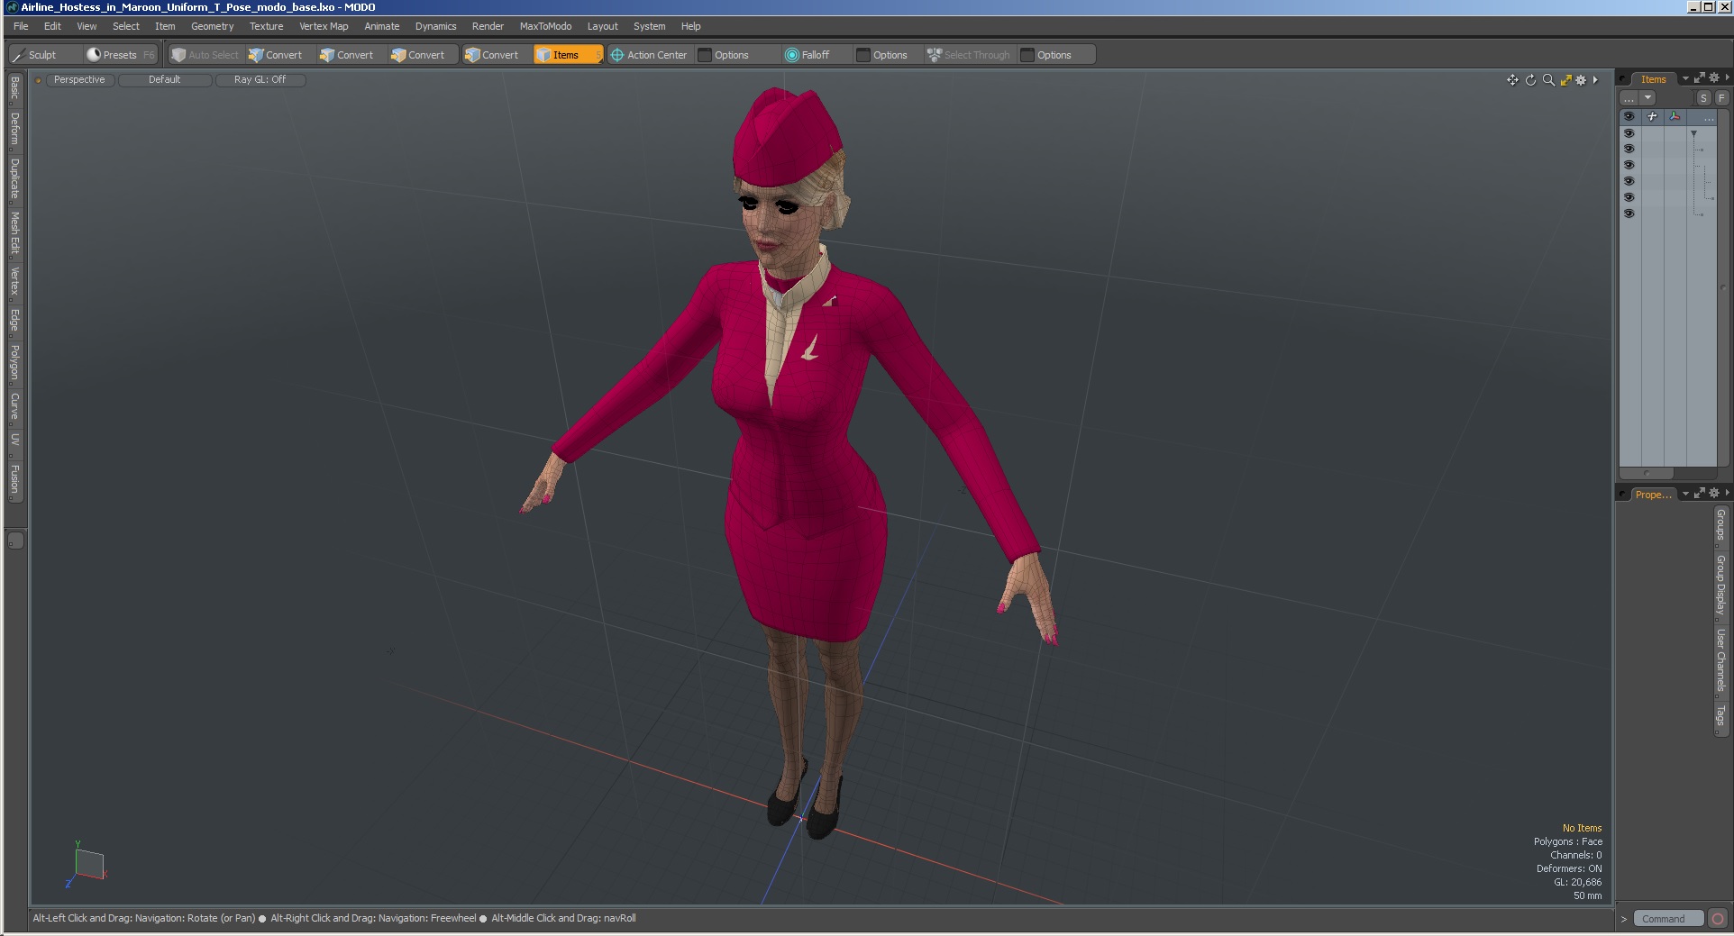The width and height of the screenshot is (1734, 936).
Task: Open the Properties tab dropdown arrow
Action: click(1685, 495)
